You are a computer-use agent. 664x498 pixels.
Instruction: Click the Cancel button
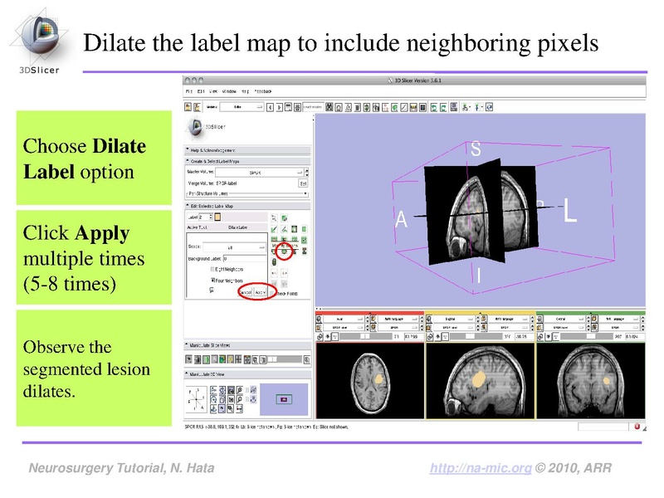(x=245, y=292)
